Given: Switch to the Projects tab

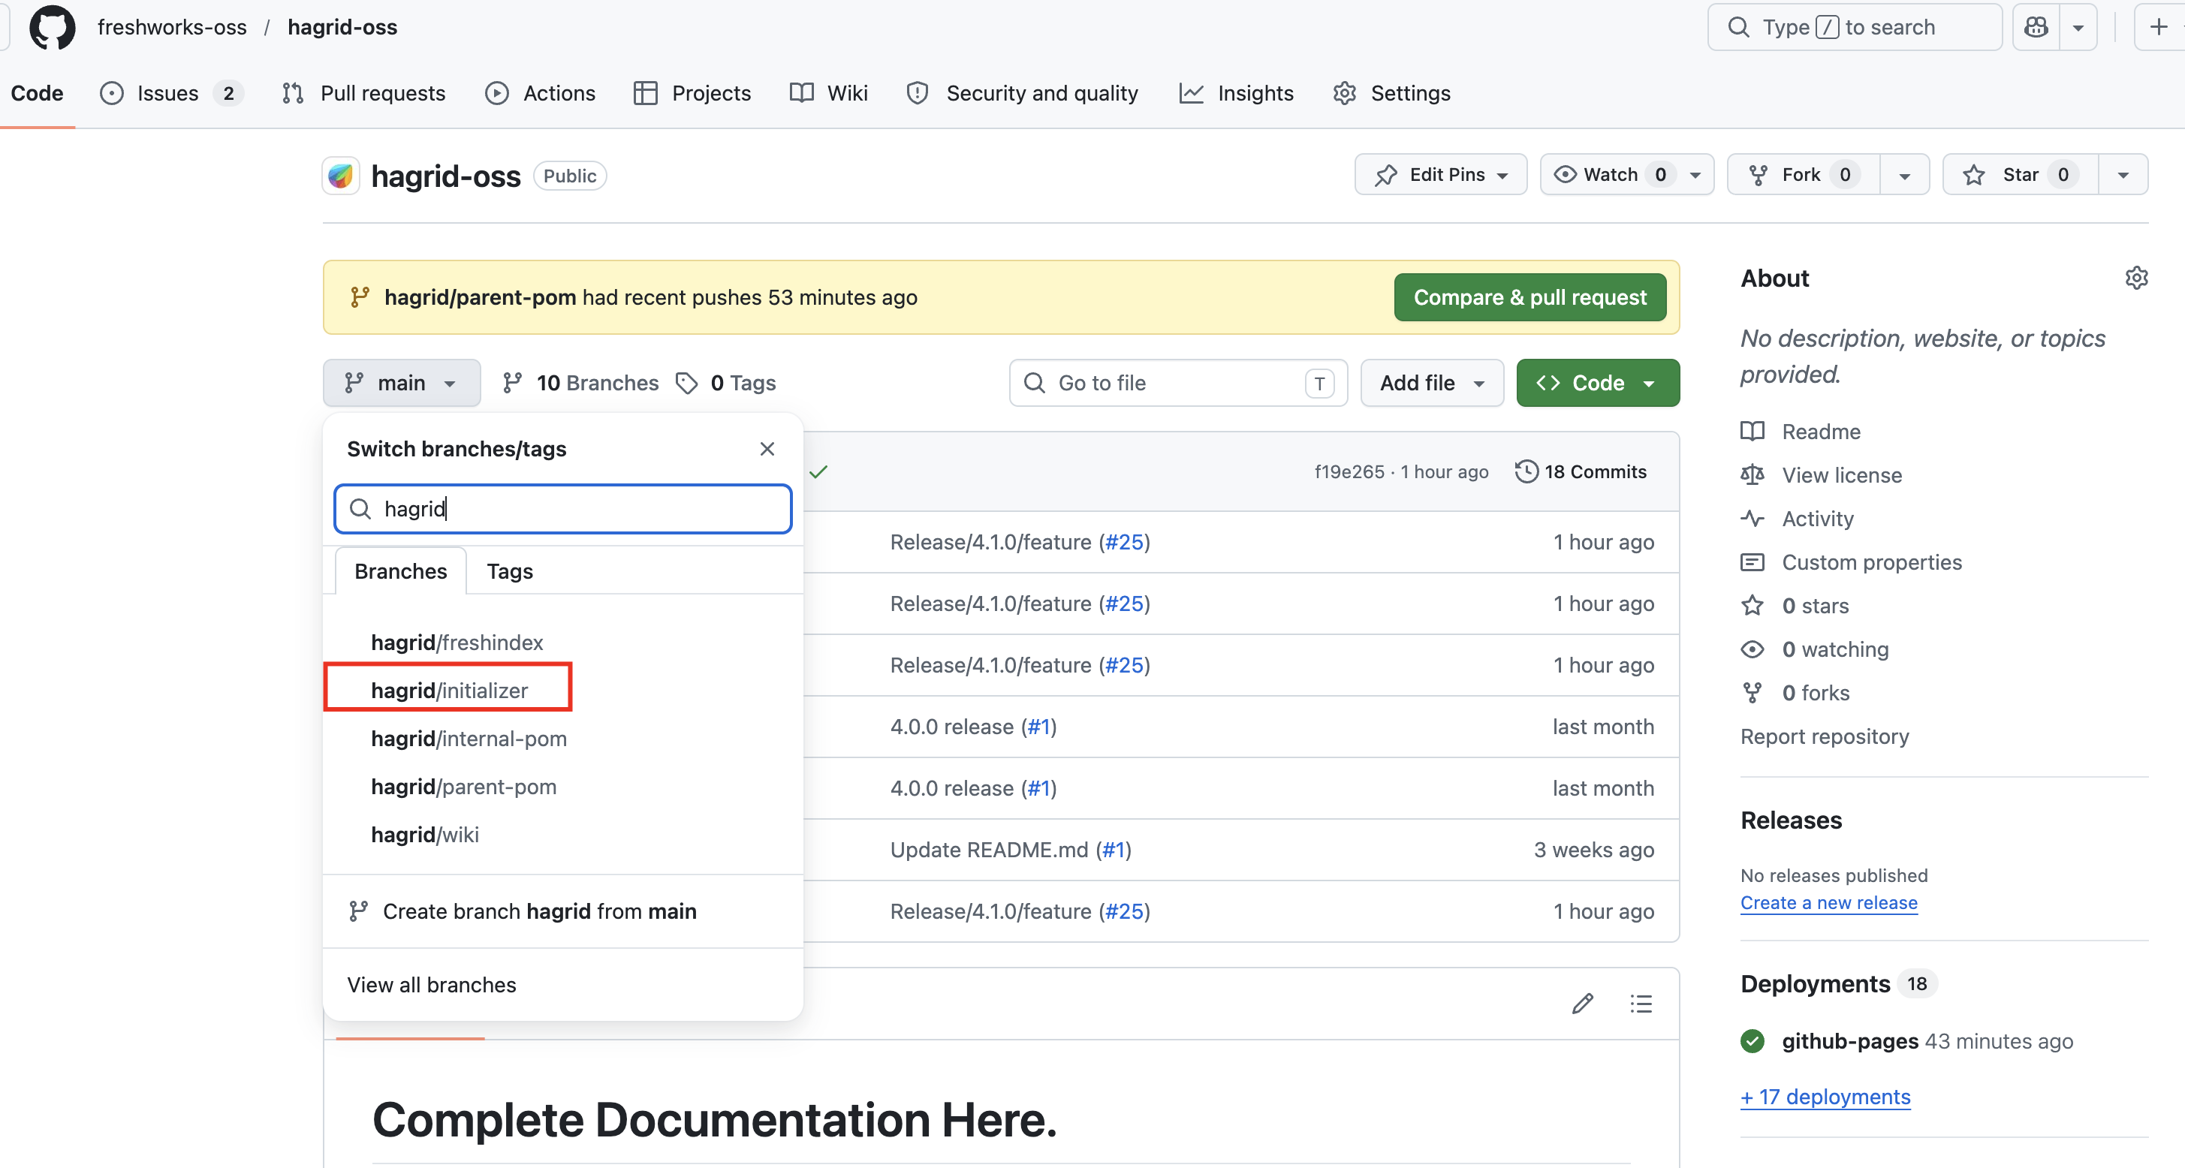Looking at the screenshot, I should [692, 93].
